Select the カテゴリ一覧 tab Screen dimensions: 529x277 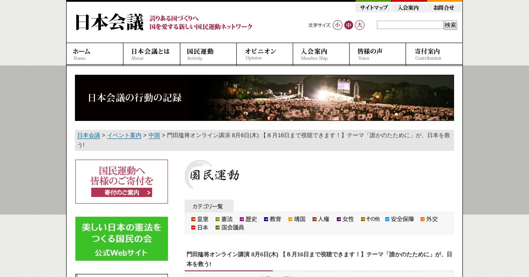209,206
